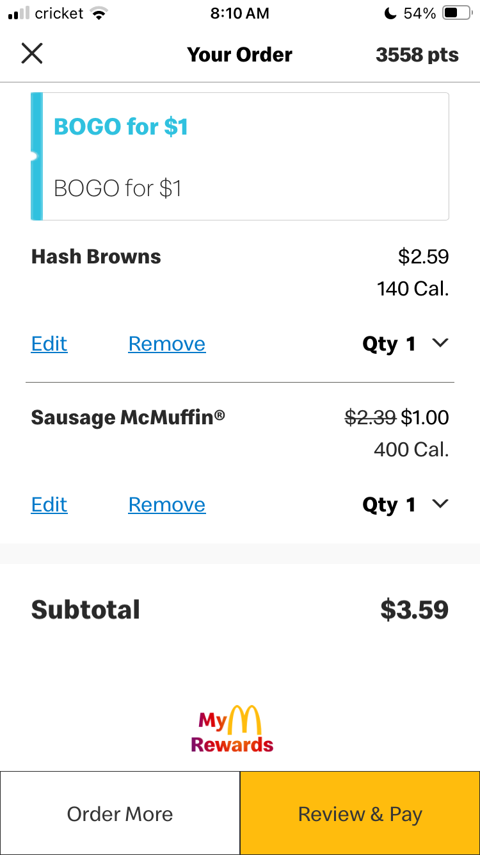Select the Sausage McMuffin item name
The image size is (480, 855).
(x=127, y=418)
